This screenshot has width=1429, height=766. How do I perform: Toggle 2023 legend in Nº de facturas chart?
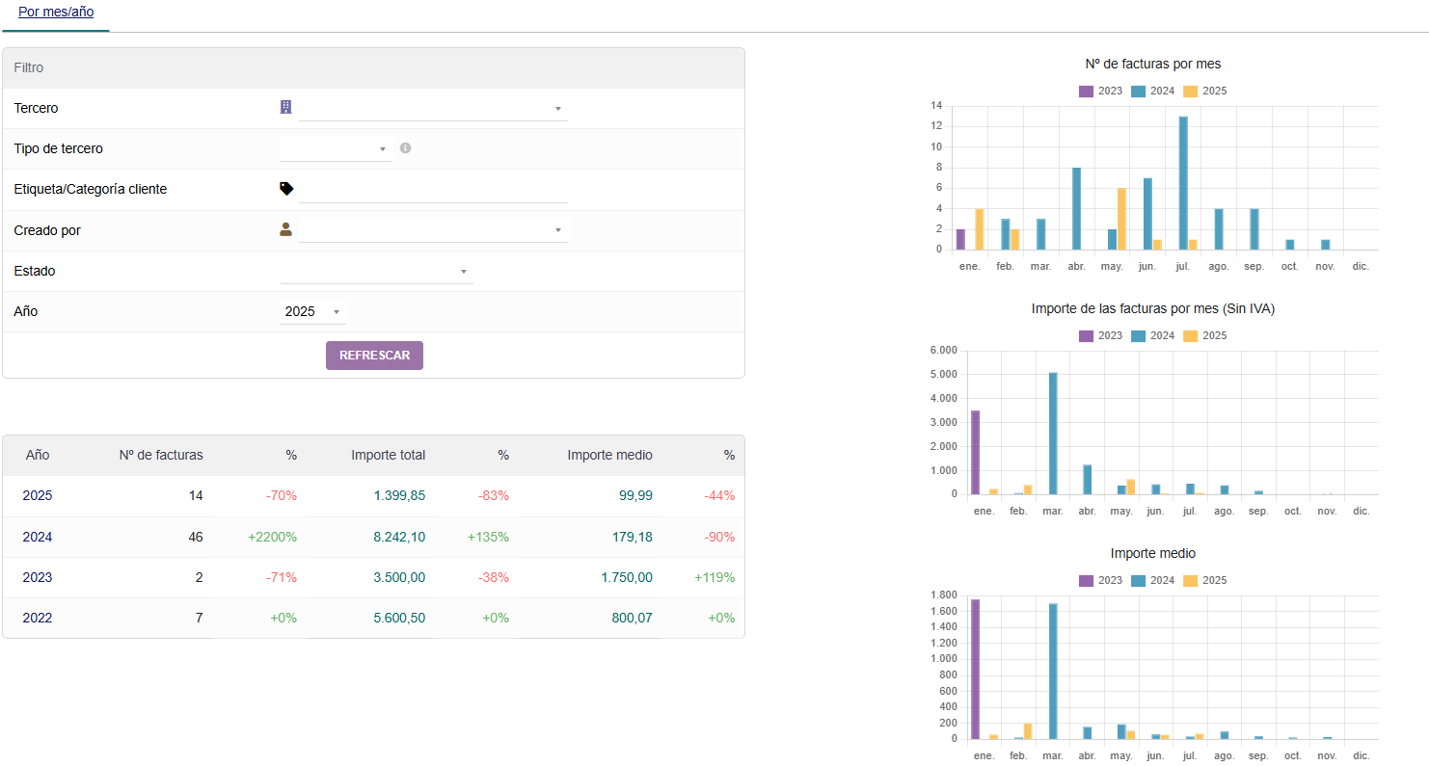pyautogui.click(x=1100, y=92)
